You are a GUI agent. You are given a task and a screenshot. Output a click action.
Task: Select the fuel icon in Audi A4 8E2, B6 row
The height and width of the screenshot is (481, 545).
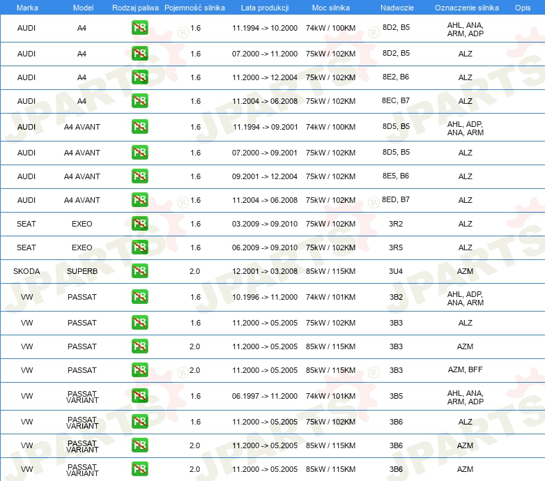click(139, 77)
